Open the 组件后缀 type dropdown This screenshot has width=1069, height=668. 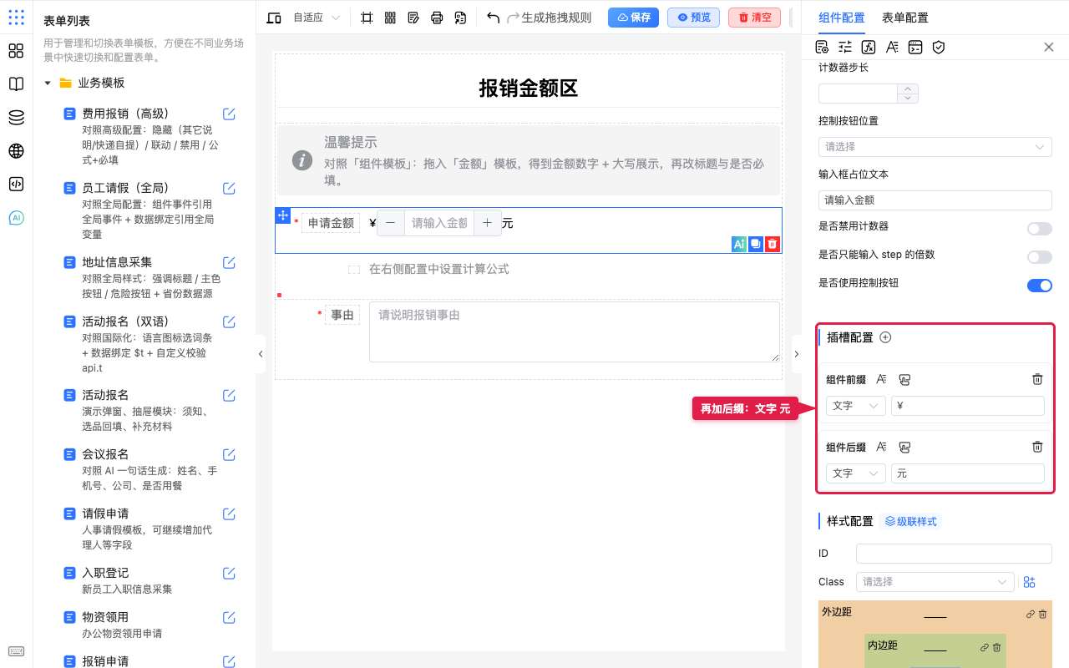pos(856,473)
